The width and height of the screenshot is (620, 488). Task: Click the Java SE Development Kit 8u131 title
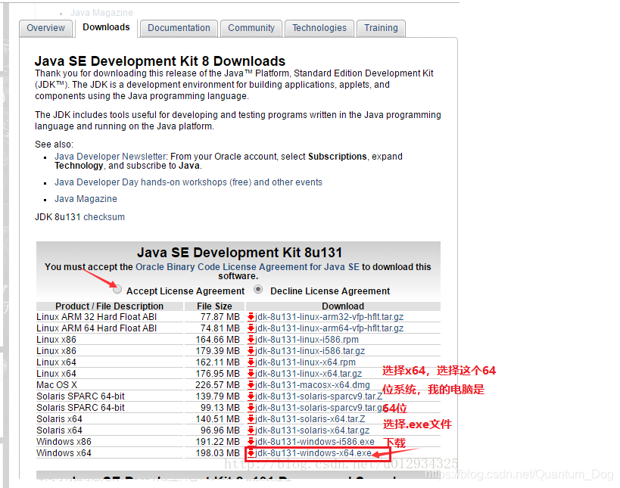click(240, 253)
